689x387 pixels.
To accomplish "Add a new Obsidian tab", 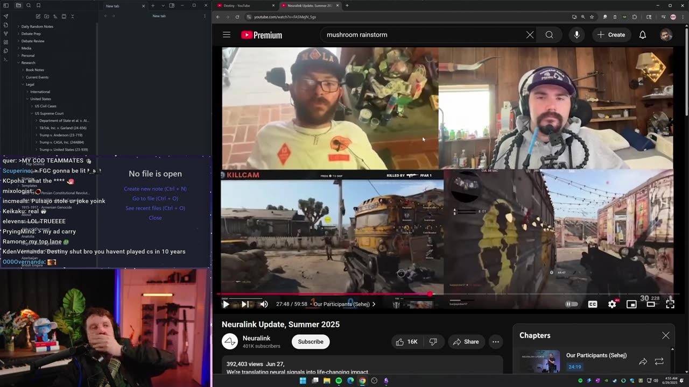I will 153,5.
